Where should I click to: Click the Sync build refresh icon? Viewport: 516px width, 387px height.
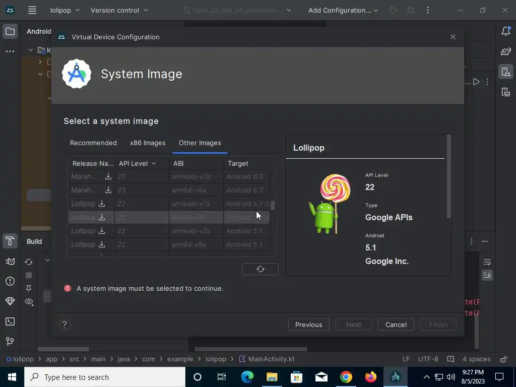tap(29, 262)
